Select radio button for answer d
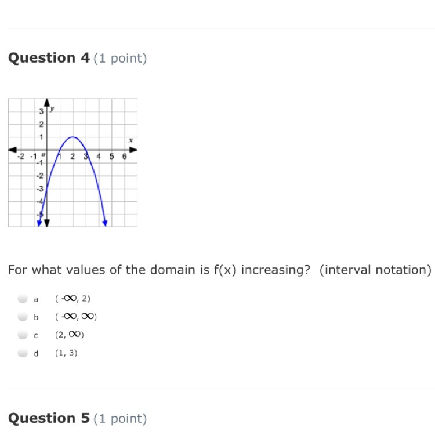 click(x=23, y=353)
